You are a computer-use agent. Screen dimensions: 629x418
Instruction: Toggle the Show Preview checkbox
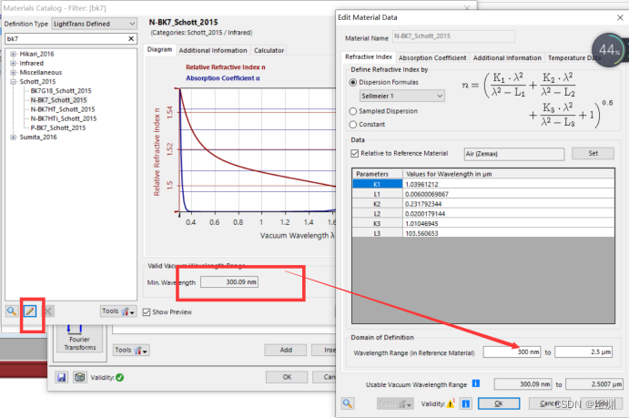pyautogui.click(x=147, y=312)
